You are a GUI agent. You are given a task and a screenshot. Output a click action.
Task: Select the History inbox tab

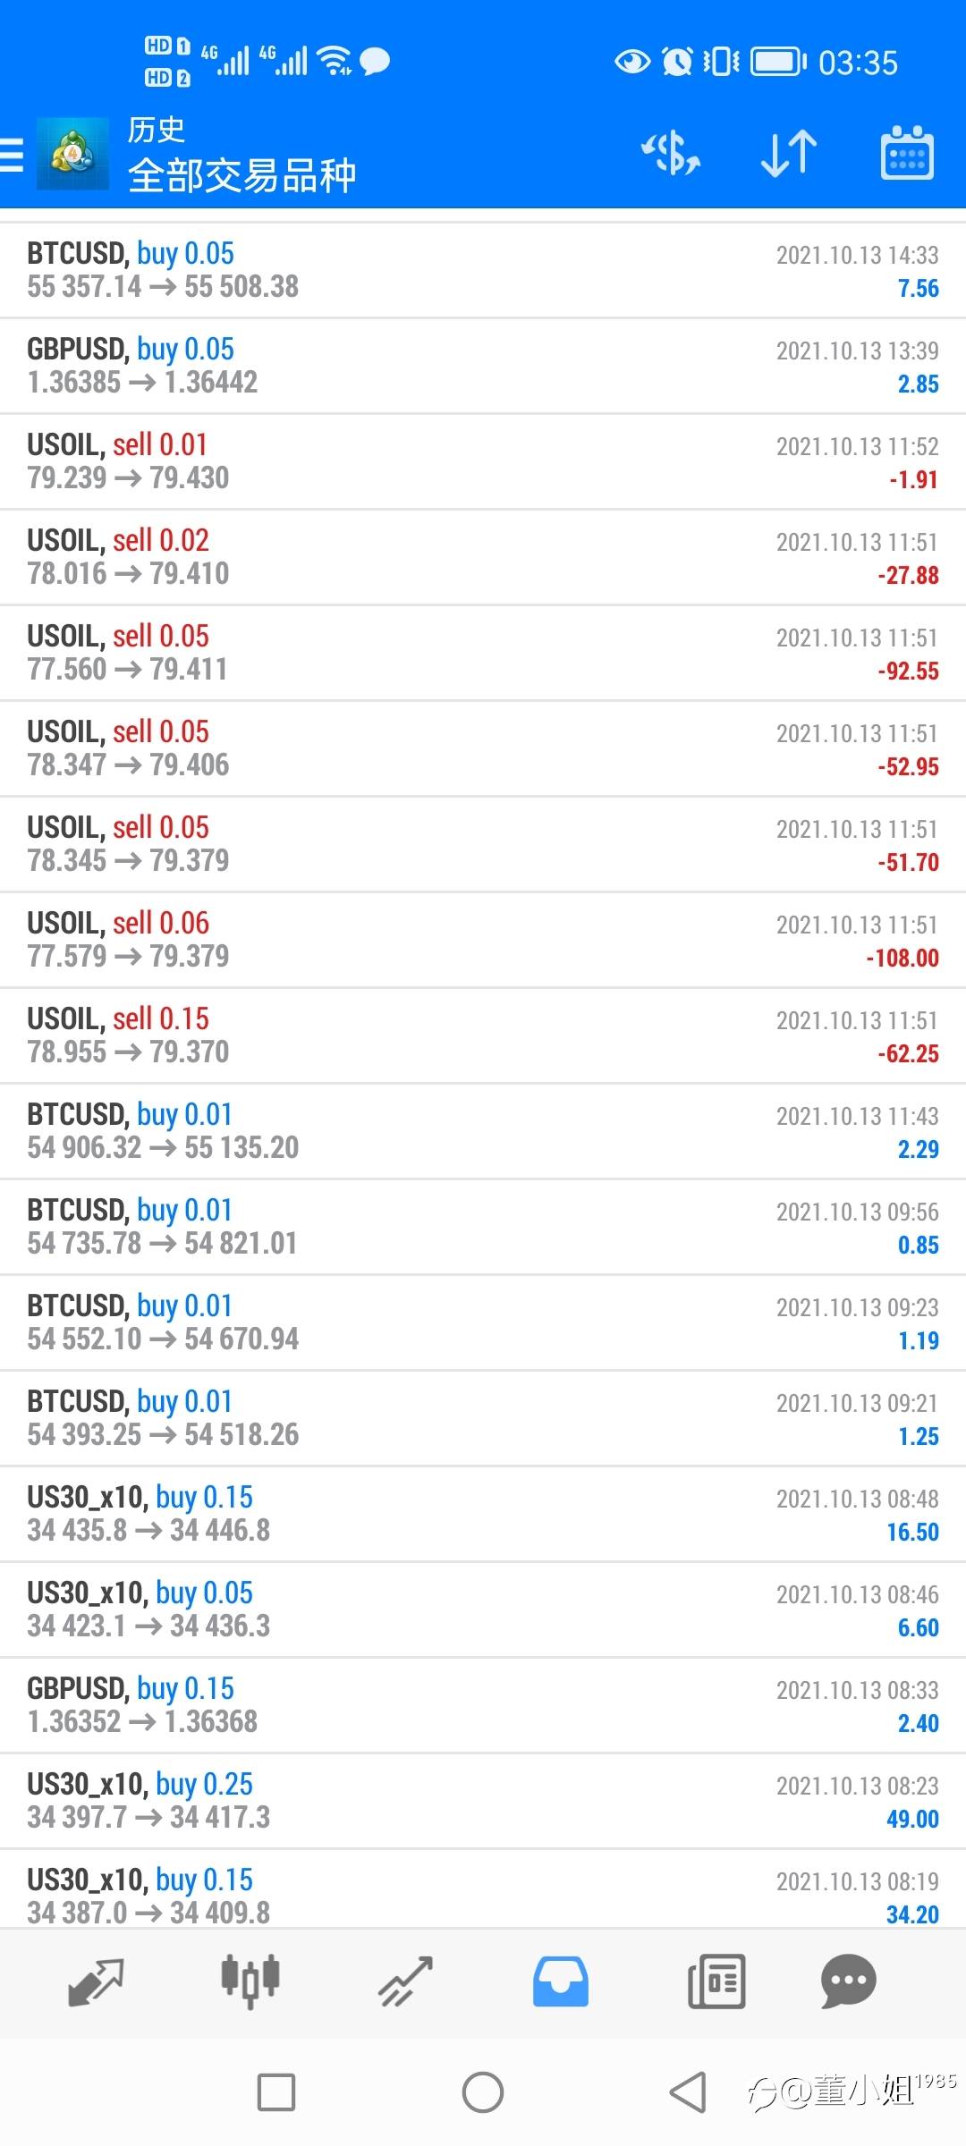point(561,1982)
